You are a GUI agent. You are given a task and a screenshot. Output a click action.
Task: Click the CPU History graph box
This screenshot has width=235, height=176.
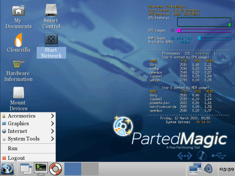pyautogui.click(x=204, y=22)
